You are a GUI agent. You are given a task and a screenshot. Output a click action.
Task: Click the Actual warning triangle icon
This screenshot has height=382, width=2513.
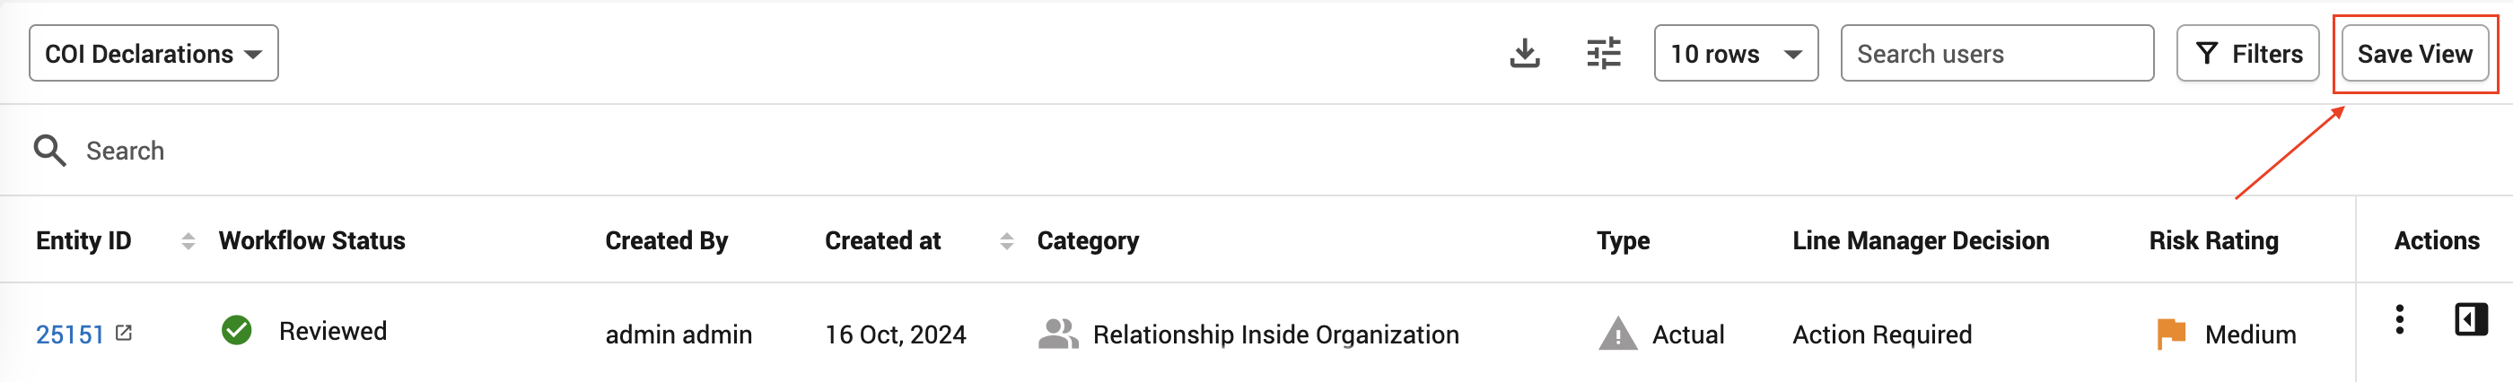[x=1617, y=334]
